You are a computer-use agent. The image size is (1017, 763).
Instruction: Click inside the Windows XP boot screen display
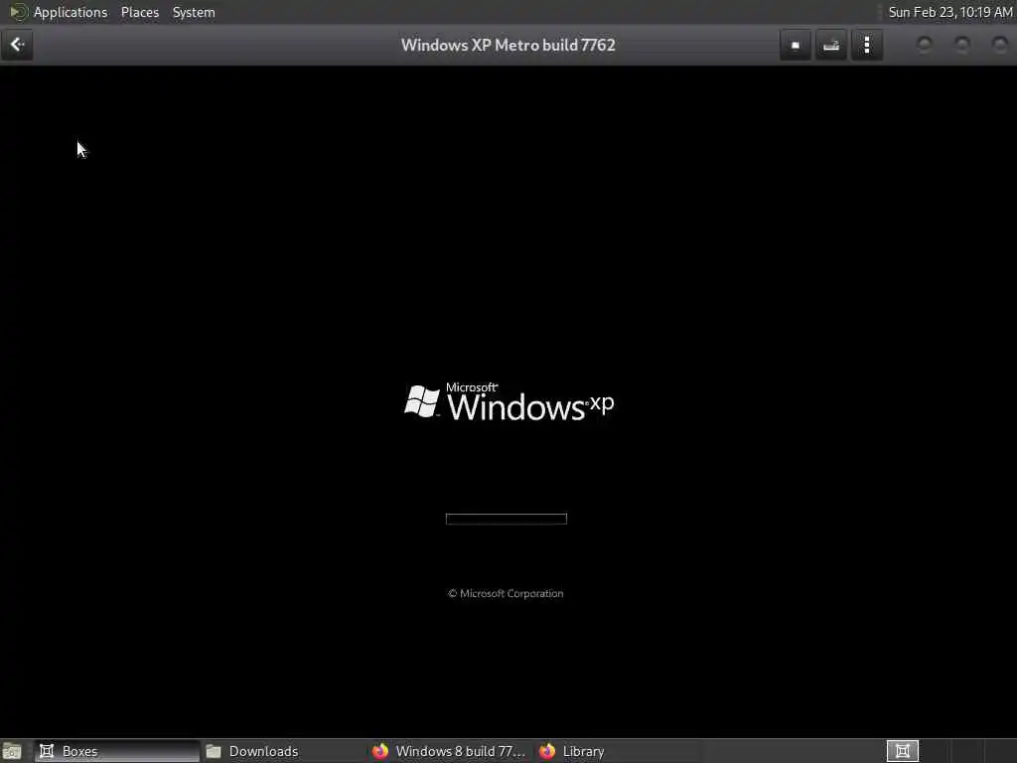508,401
